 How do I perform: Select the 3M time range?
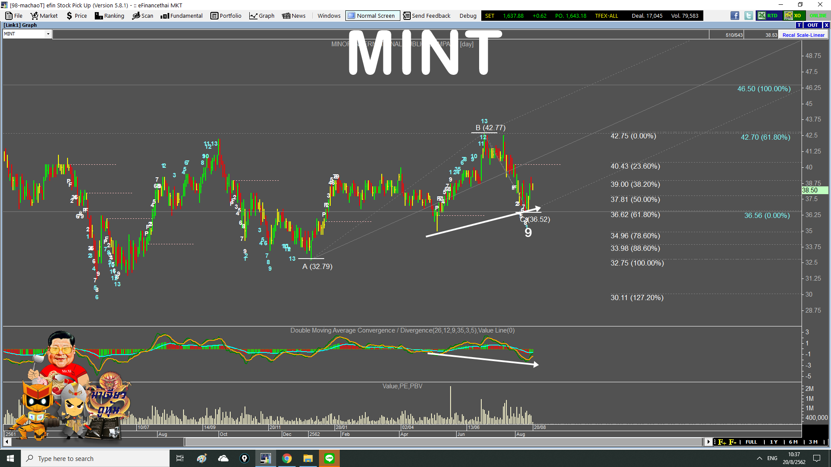point(813,442)
